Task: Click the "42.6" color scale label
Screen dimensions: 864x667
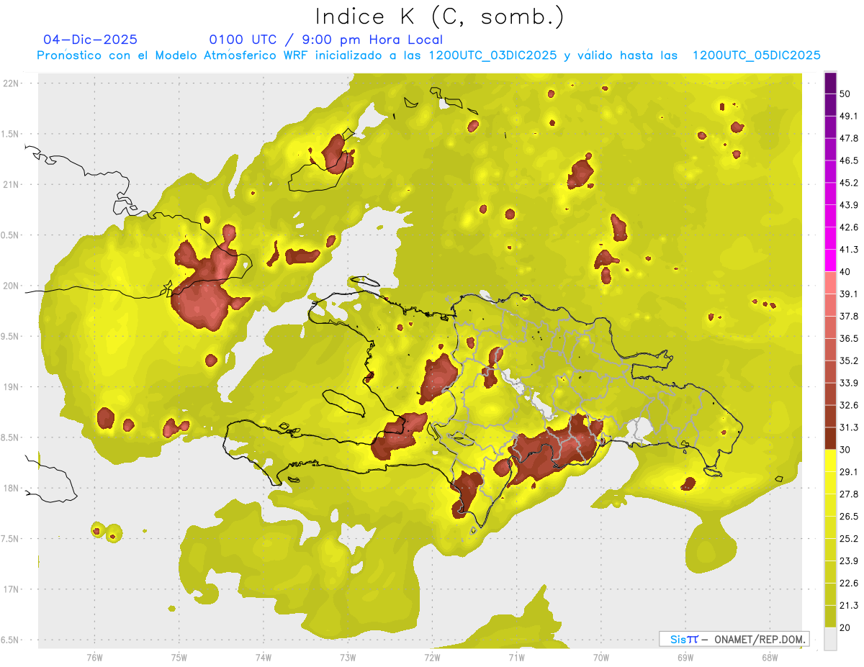Action: pyautogui.click(x=849, y=227)
